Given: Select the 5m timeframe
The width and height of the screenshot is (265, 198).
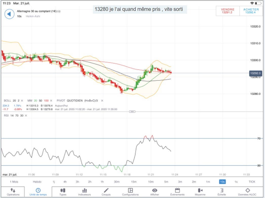Looking at the screenshot, I should pyautogui.click(x=166, y=182).
